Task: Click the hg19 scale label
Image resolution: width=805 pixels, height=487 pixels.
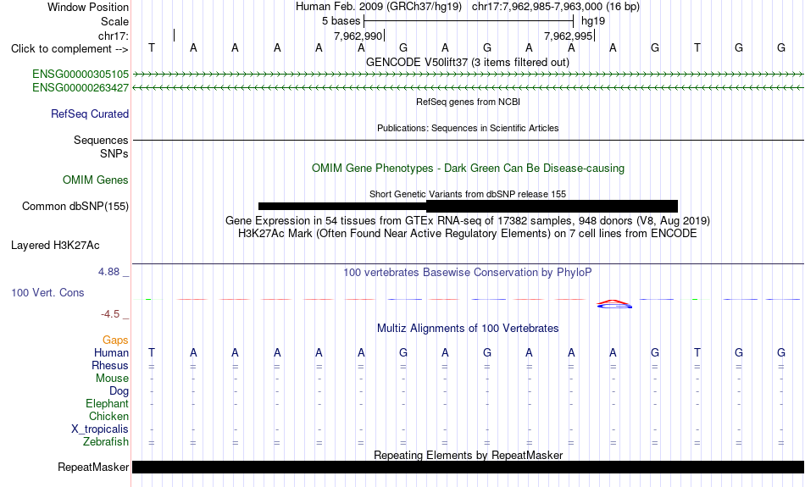Action: pos(593,21)
